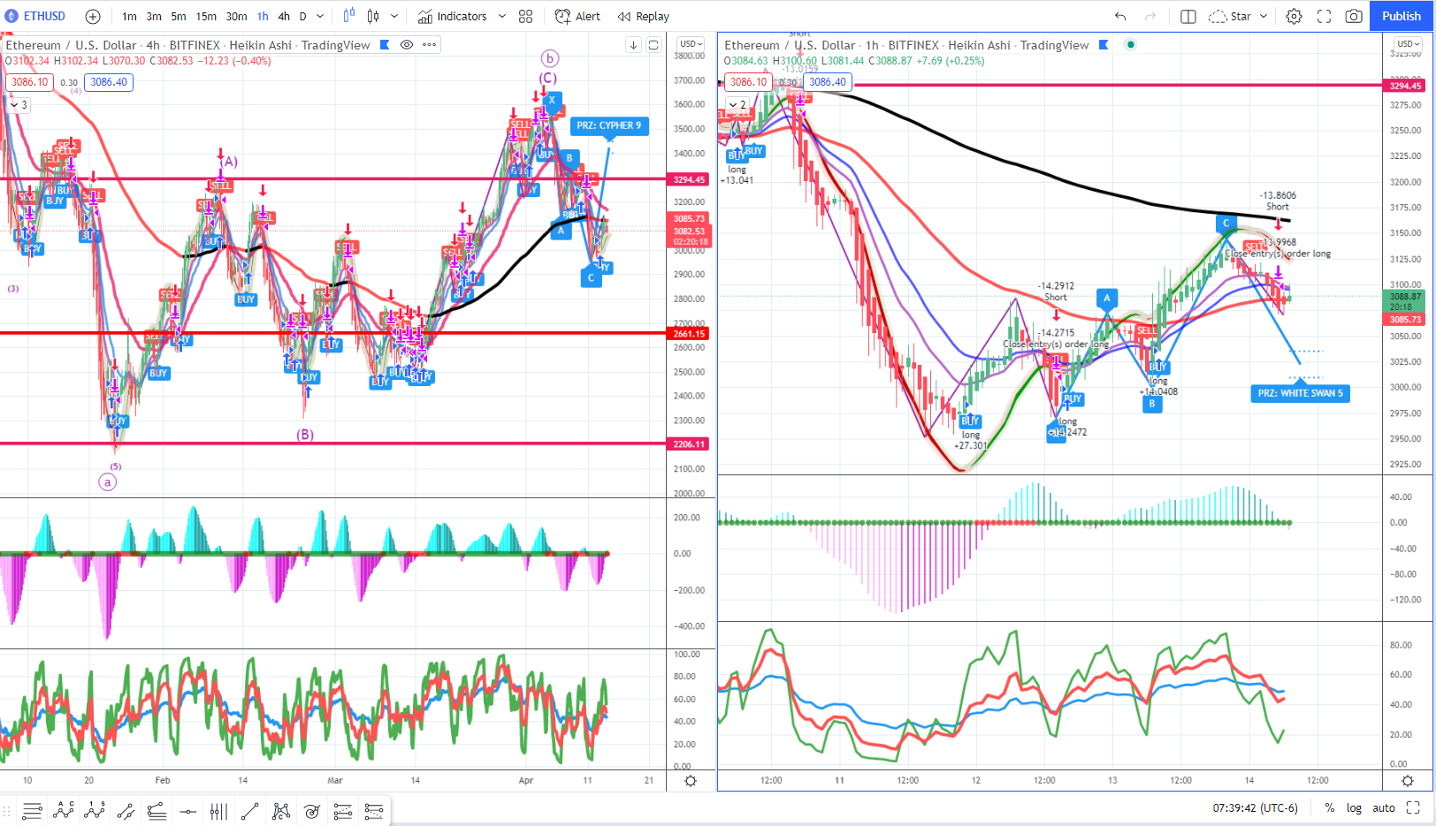1436x826 pixels.
Task: Select the candlestick chart style icon
Action: click(x=373, y=16)
